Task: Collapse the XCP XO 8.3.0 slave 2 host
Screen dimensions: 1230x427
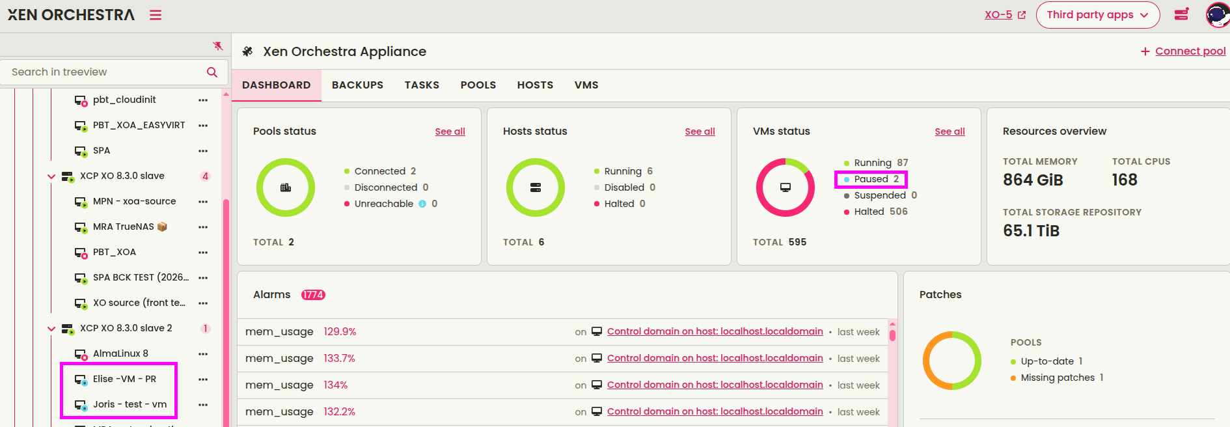Action: [51, 329]
